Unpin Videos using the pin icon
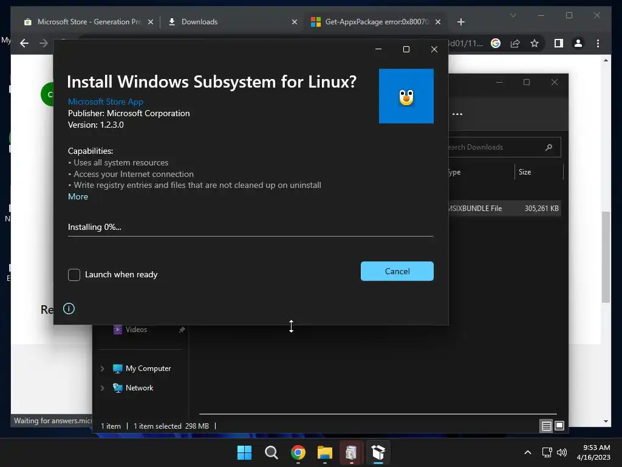 (x=182, y=330)
